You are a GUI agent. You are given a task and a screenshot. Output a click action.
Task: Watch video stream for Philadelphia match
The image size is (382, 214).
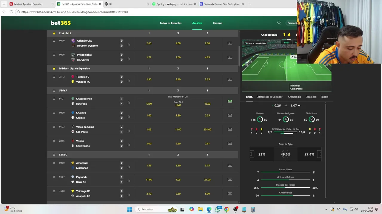230,57
